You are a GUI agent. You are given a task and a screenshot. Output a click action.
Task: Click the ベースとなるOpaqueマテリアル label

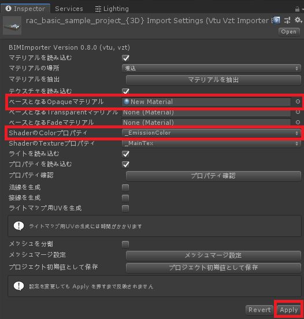point(56,102)
